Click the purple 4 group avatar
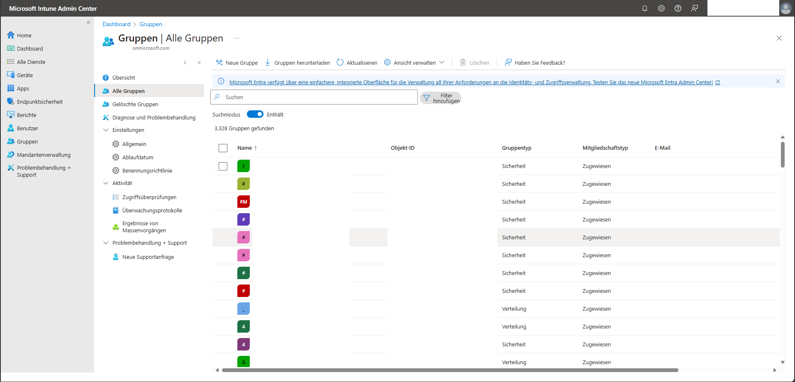 click(x=244, y=344)
